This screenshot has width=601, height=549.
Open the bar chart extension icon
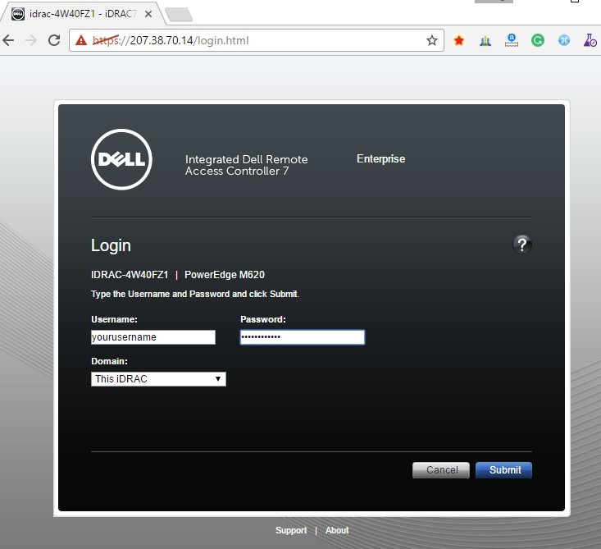(485, 40)
